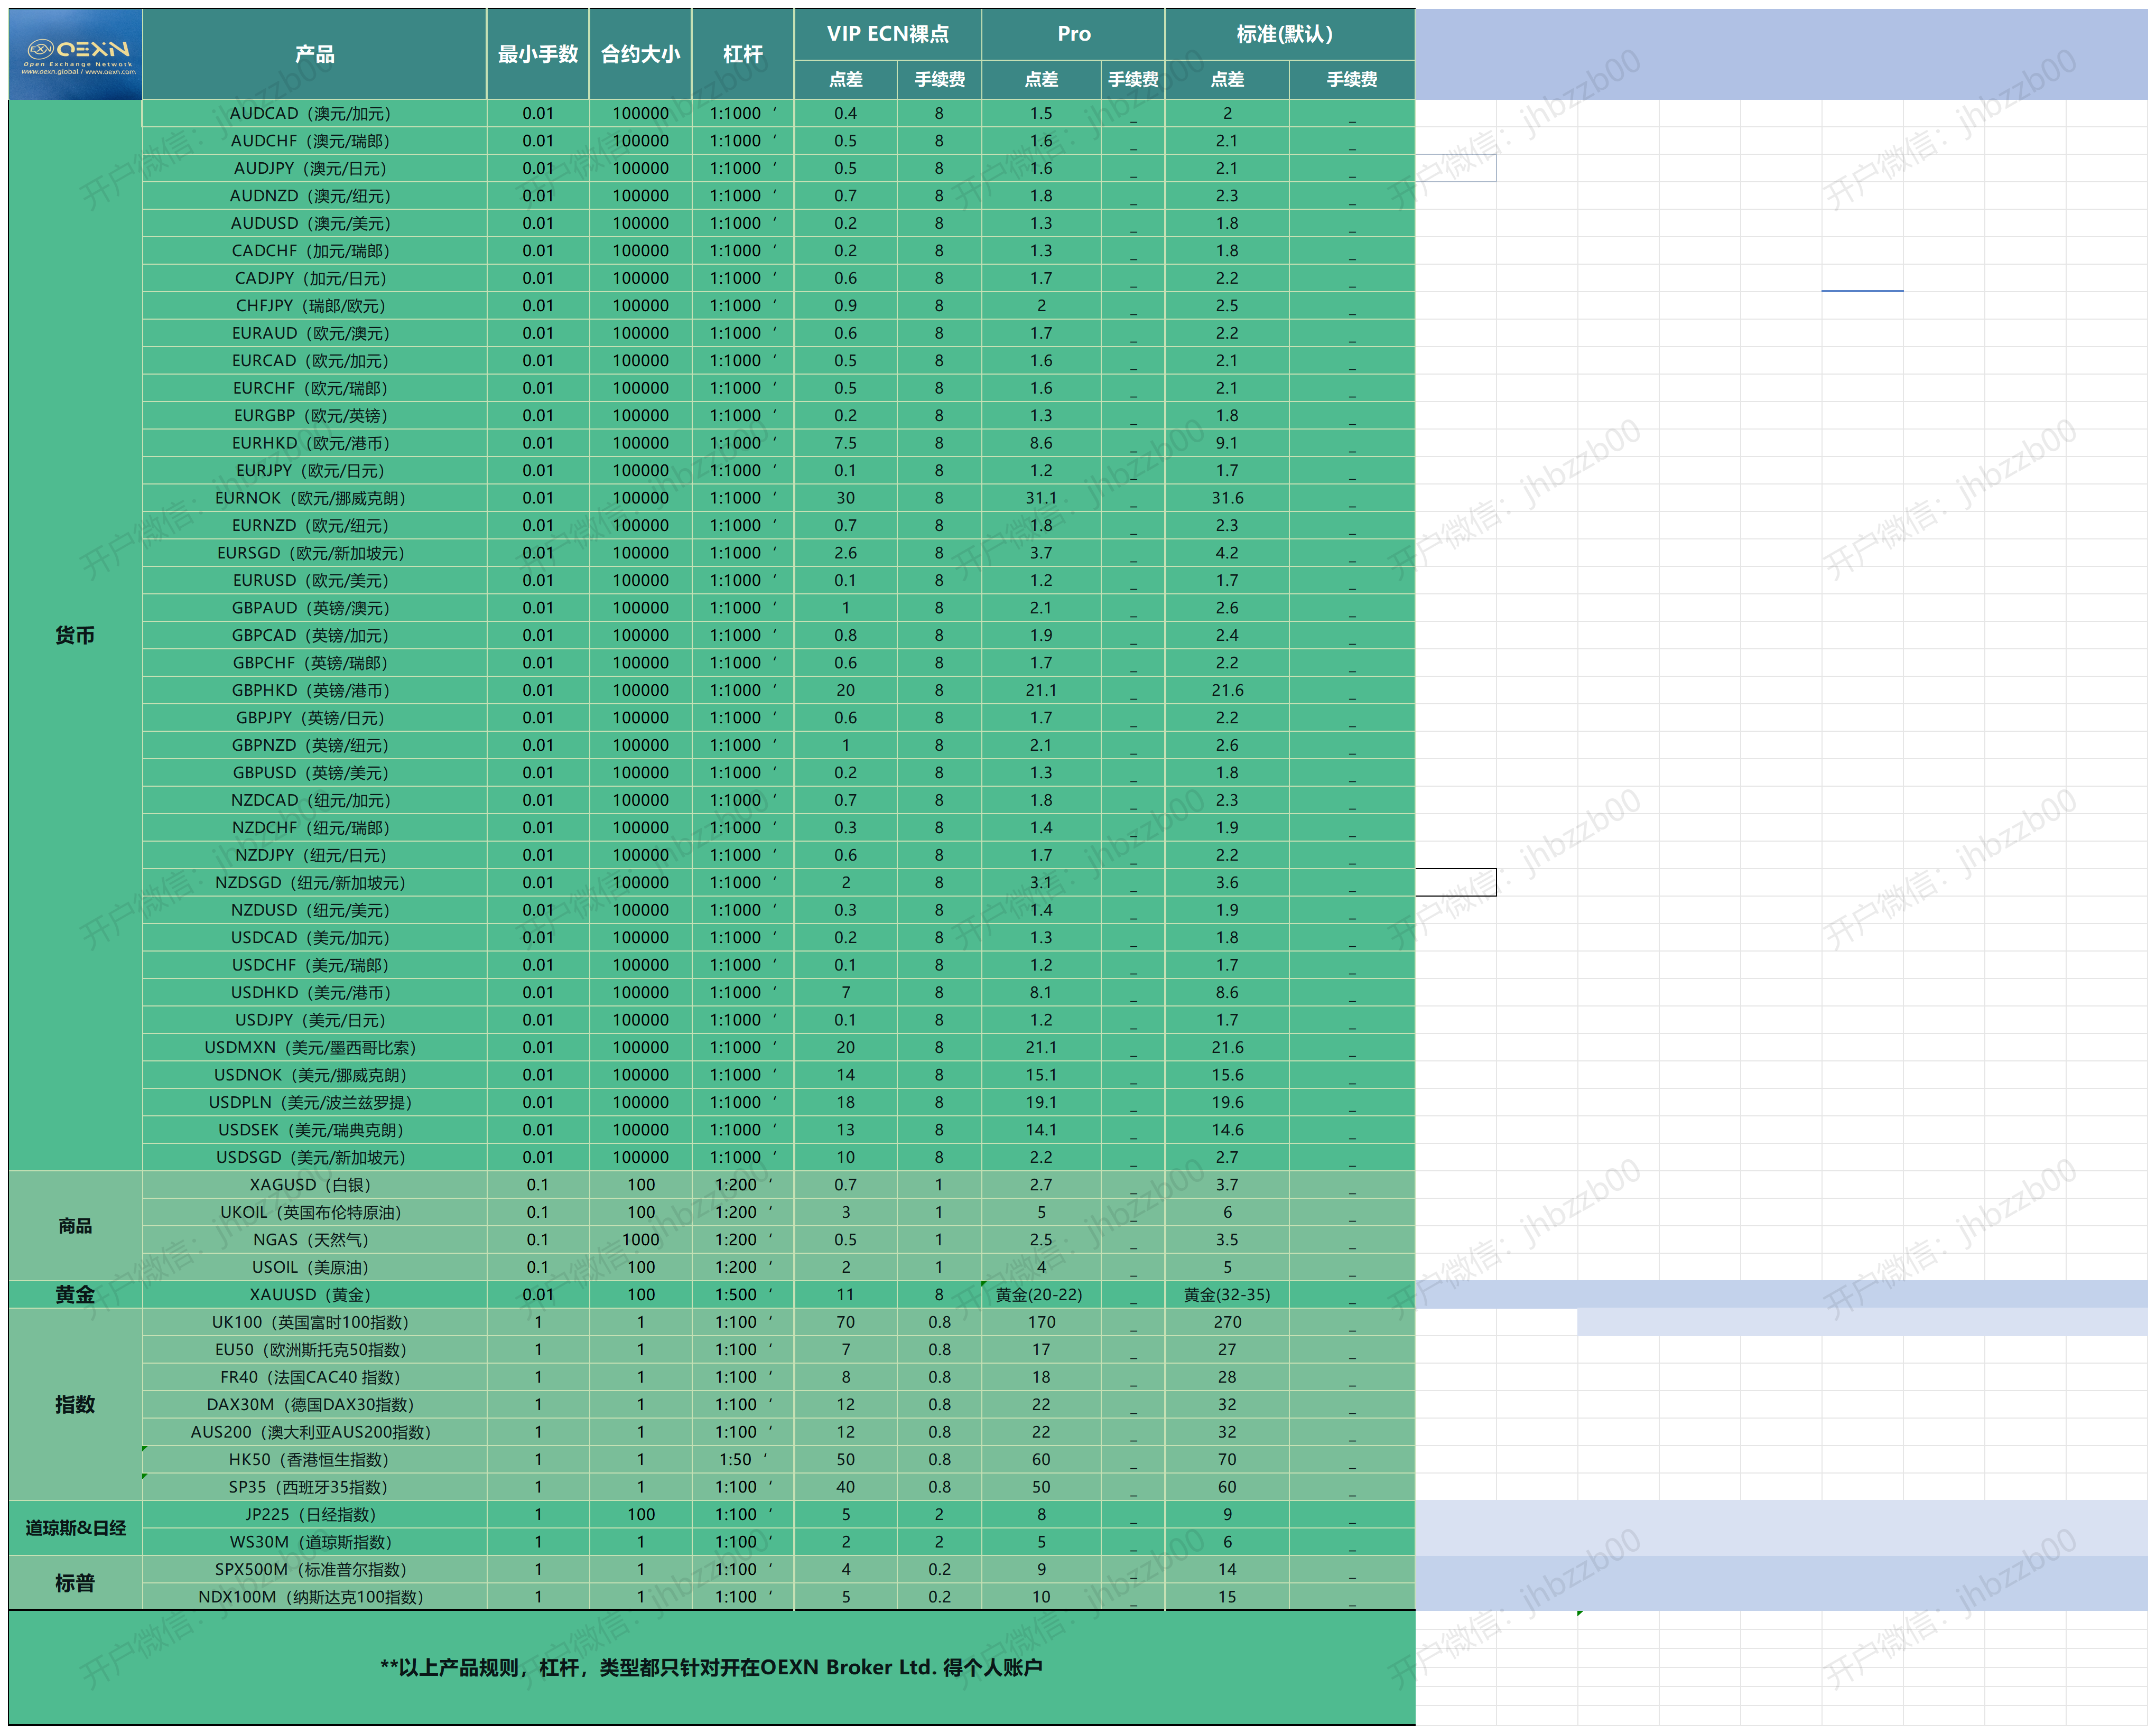Select the 杠杆 header cell
The height and width of the screenshot is (1734, 2156).
point(742,55)
